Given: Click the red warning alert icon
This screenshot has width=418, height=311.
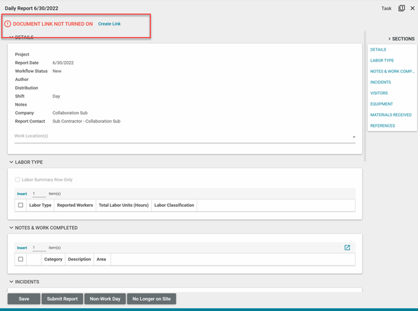Looking at the screenshot, I should pos(8,24).
